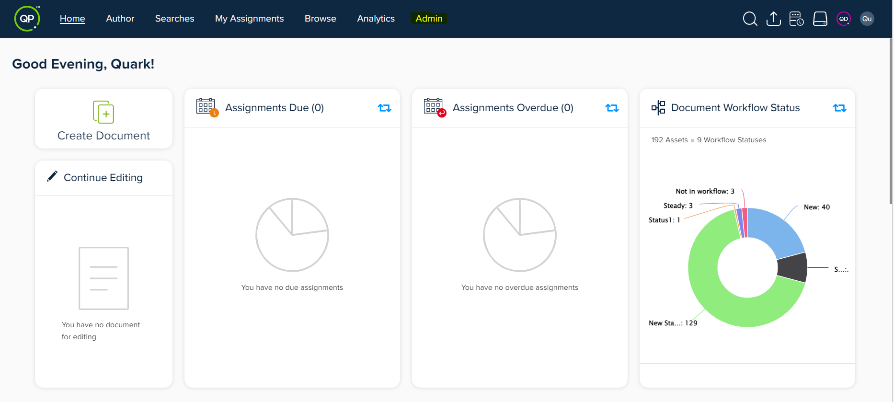The width and height of the screenshot is (894, 402).
Task: Open the Browse menu item
Action: coord(320,19)
